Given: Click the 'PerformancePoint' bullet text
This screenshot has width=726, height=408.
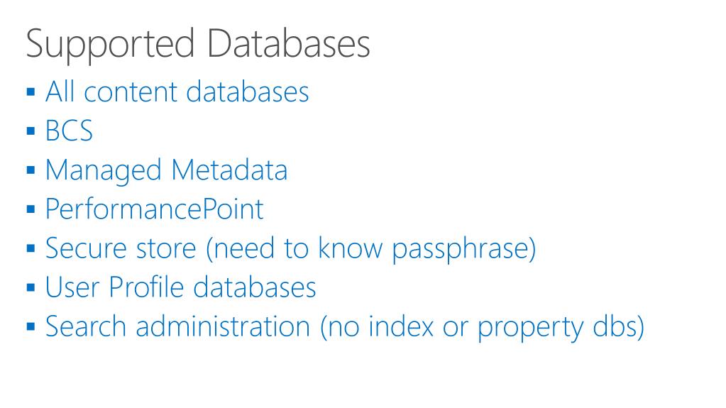Looking at the screenshot, I should click(154, 209).
